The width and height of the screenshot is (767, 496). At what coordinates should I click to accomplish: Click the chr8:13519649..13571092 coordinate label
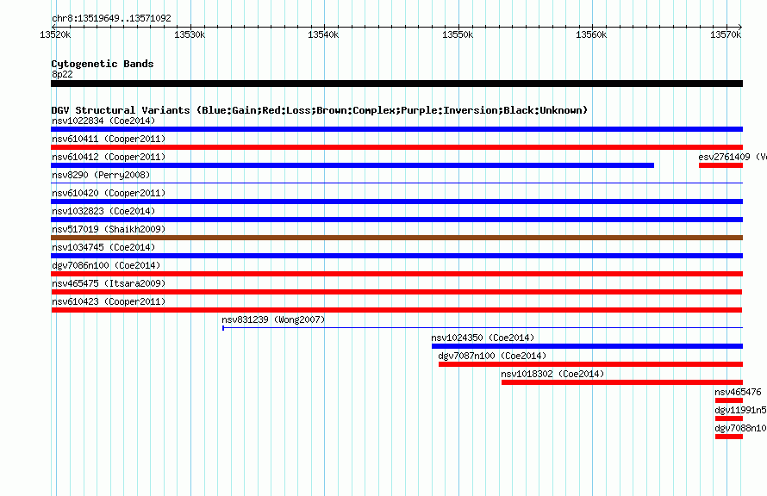(x=111, y=19)
